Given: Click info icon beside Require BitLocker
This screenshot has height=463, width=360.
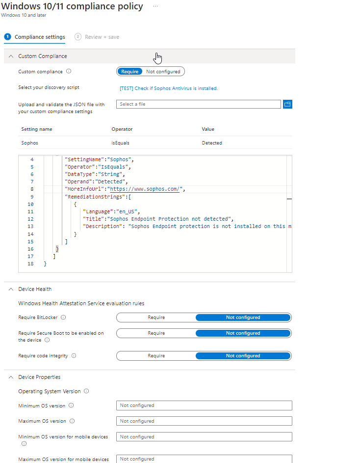Looking at the screenshot, I should point(63,317).
